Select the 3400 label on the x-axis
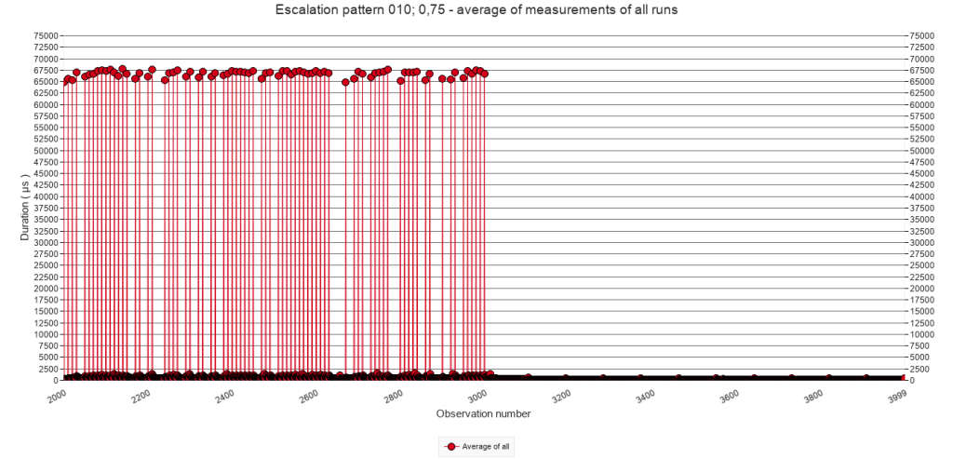The image size is (953, 459). point(643,396)
